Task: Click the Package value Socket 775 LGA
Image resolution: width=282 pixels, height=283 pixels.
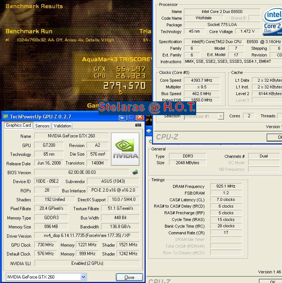Action: 222,25
